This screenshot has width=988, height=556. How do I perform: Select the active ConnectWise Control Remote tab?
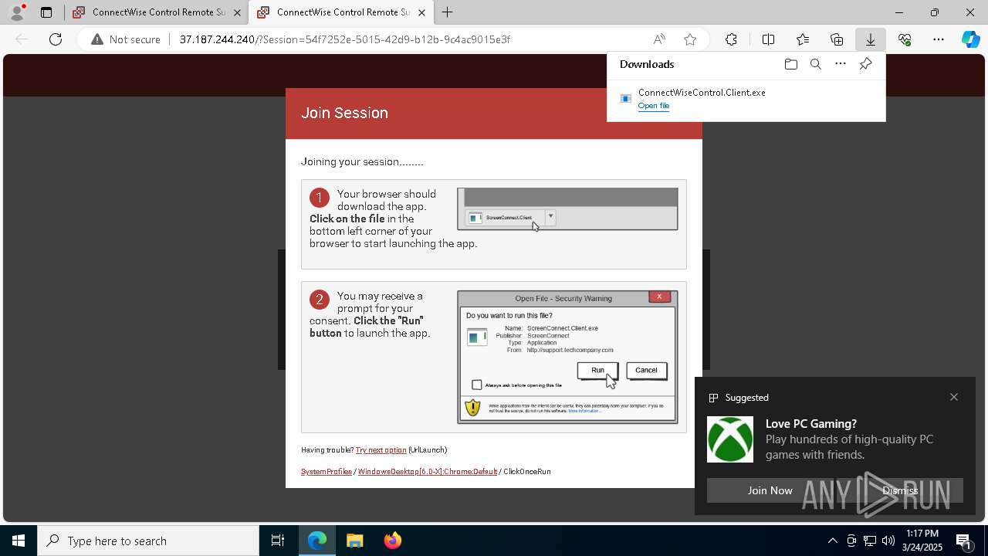pos(340,12)
